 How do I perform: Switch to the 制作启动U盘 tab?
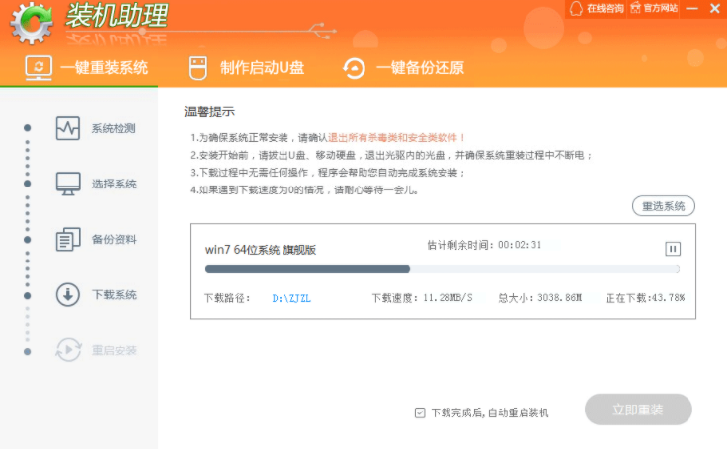tap(246, 68)
